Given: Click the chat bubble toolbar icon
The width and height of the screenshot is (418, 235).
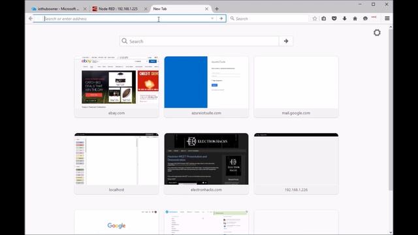Looking at the screenshot, I should pos(365,18).
